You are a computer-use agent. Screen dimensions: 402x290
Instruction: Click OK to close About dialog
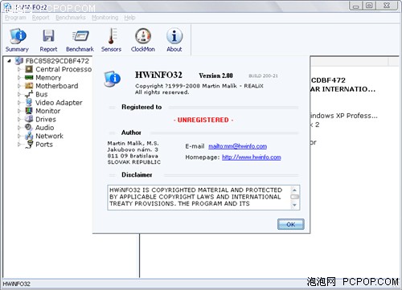coord(291,224)
